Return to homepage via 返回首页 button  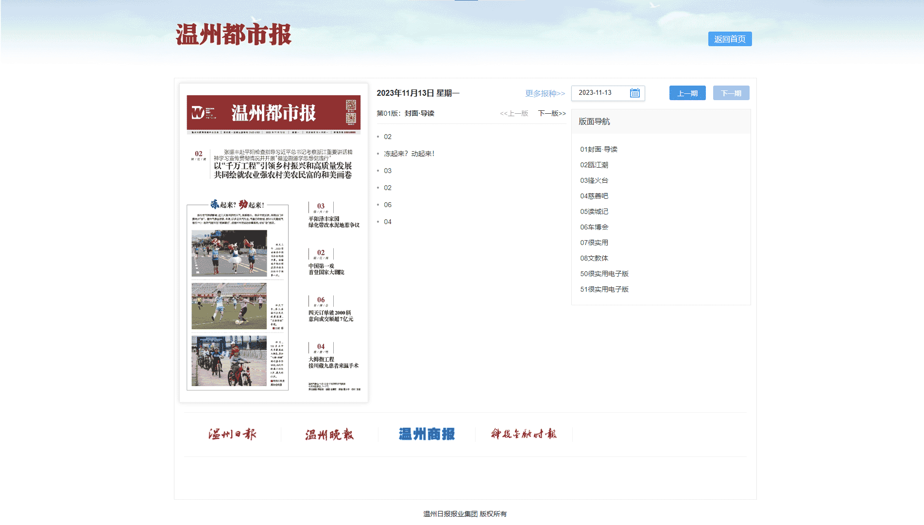730,39
